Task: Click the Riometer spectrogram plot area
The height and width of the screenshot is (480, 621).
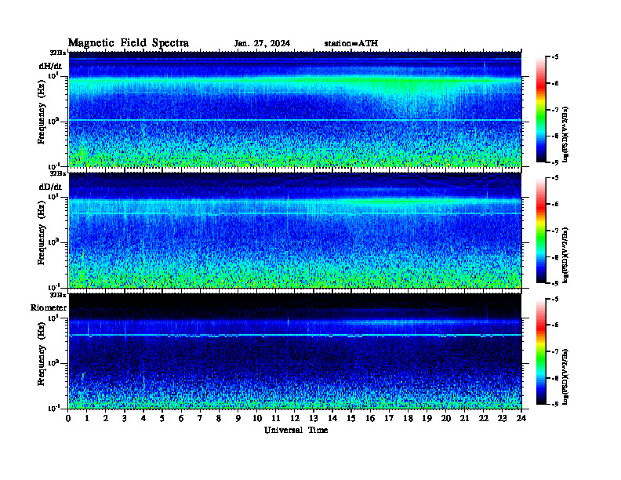Action: [x=295, y=351]
